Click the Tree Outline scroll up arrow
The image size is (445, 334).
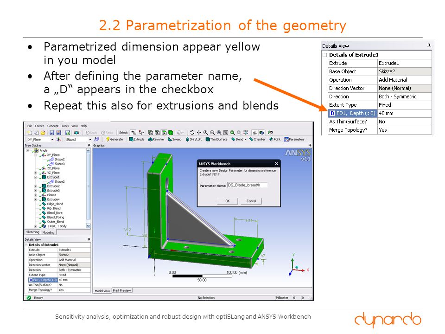click(89, 151)
